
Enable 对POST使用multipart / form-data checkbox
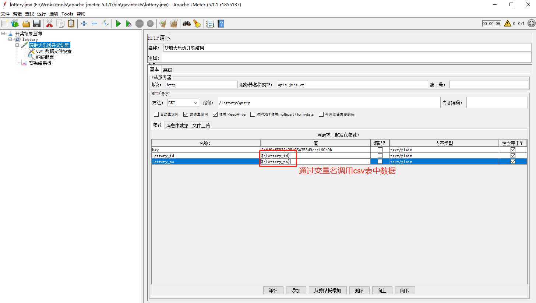coord(253,114)
